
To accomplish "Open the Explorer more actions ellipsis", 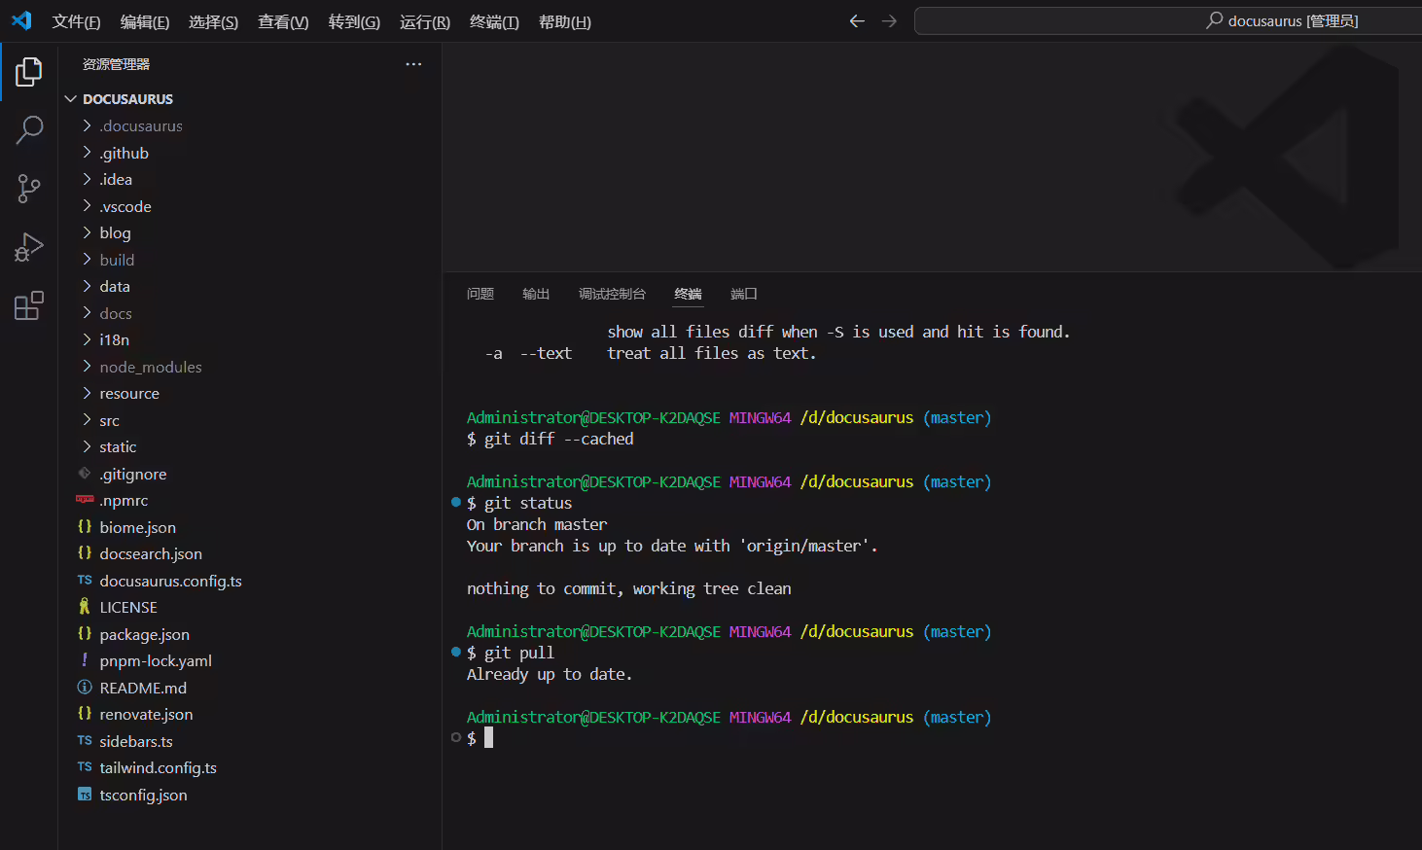I will 413,64.
